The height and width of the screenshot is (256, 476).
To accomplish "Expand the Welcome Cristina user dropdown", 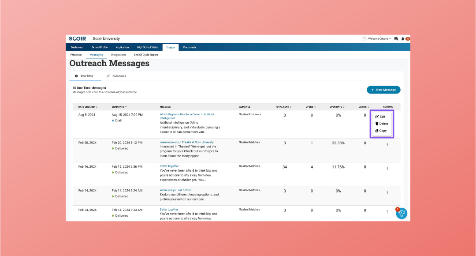I will [x=379, y=39].
